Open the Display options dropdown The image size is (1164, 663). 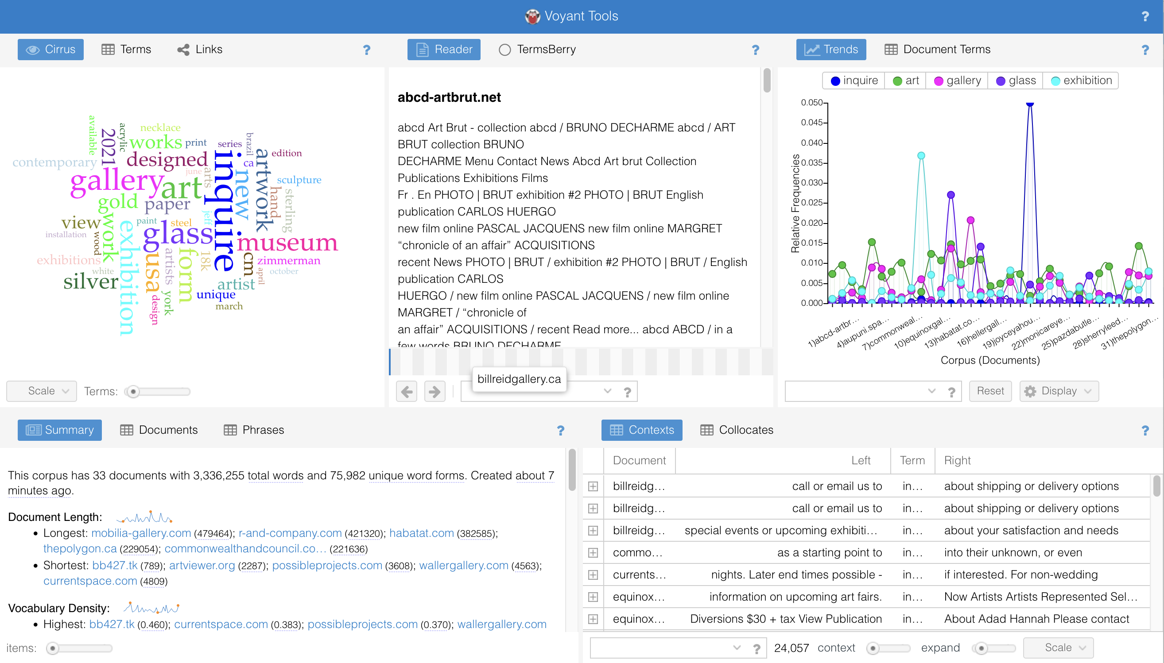[1058, 391]
